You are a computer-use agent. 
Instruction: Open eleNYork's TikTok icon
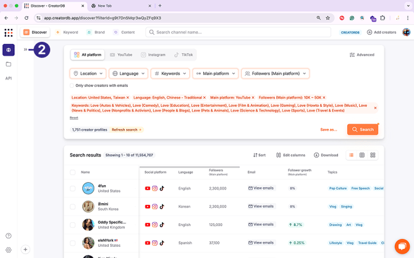pos(162,243)
